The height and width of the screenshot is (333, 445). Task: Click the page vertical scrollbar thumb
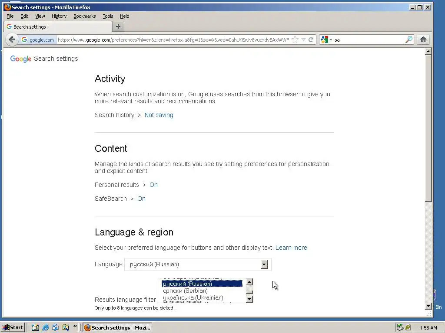tap(428, 128)
